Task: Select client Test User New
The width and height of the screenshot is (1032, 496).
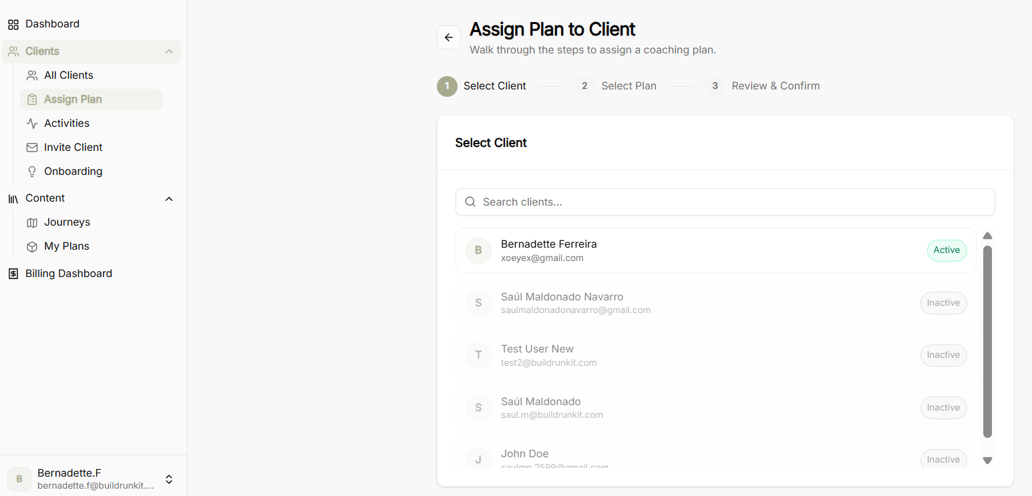Action: [715, 355]
